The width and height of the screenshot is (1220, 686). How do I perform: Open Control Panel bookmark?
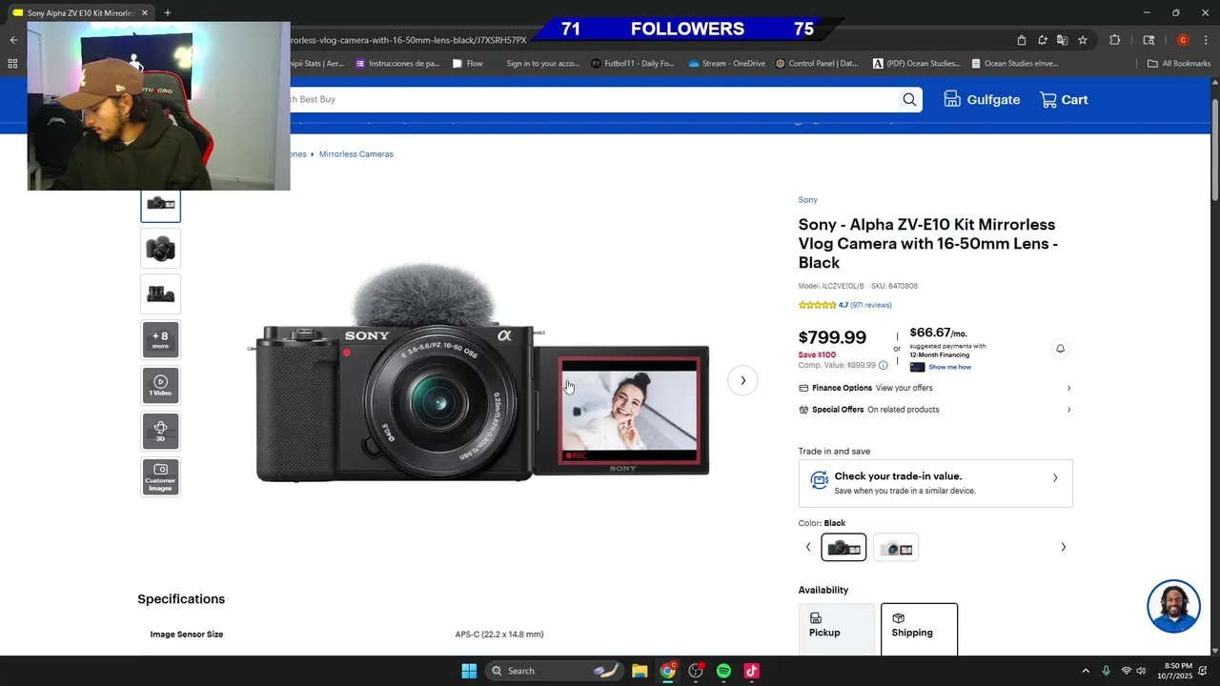click(x=817, y=64)
